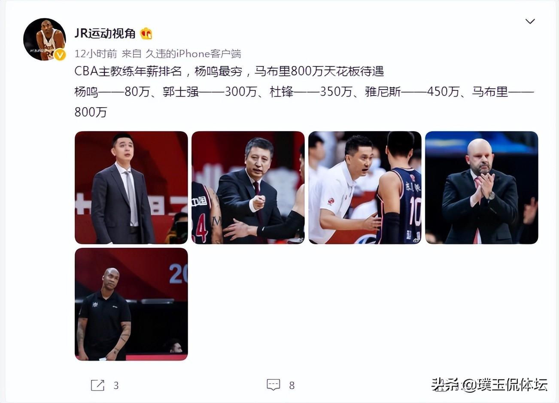Open the comments speech bubble icon

pos(273,385)
